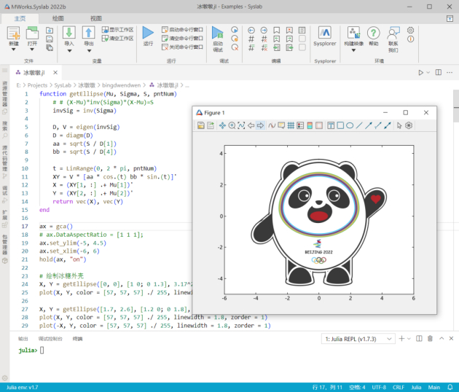Switch to the 绘图 ribbon tab

point(58,17)
